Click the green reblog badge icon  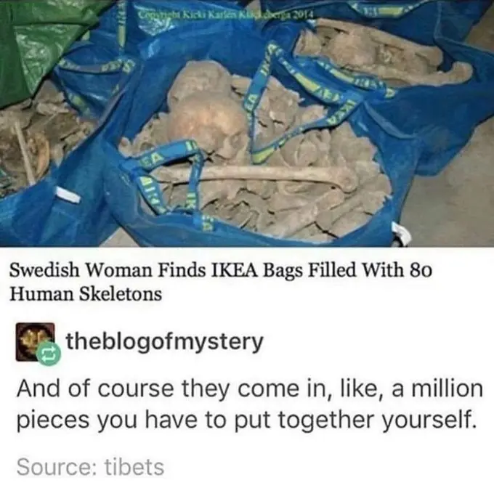pos(47,354)
